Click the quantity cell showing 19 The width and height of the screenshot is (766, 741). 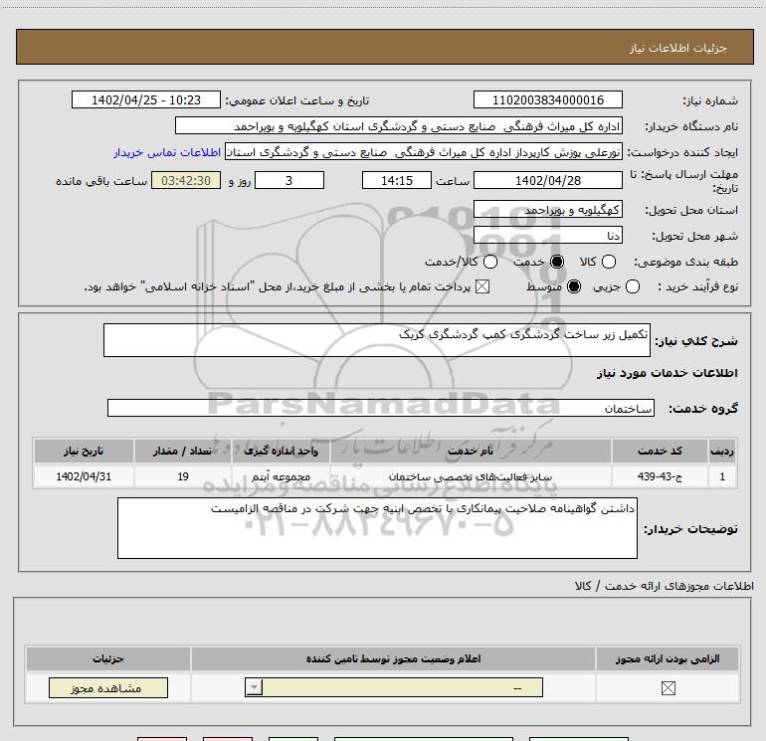[x=183, y=476]
